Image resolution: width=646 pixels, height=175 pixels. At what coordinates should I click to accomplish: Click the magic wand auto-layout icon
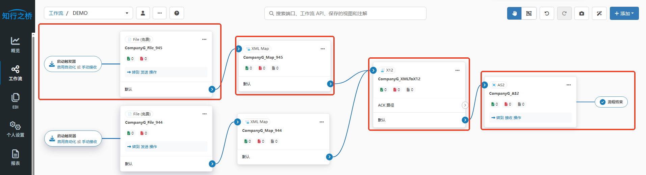coord(599,13)
